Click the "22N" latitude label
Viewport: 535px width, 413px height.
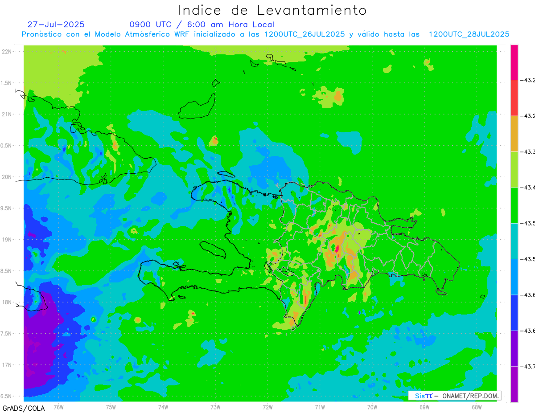pos(8,51)
